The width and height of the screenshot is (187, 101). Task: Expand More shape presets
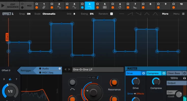coord(165,14)
